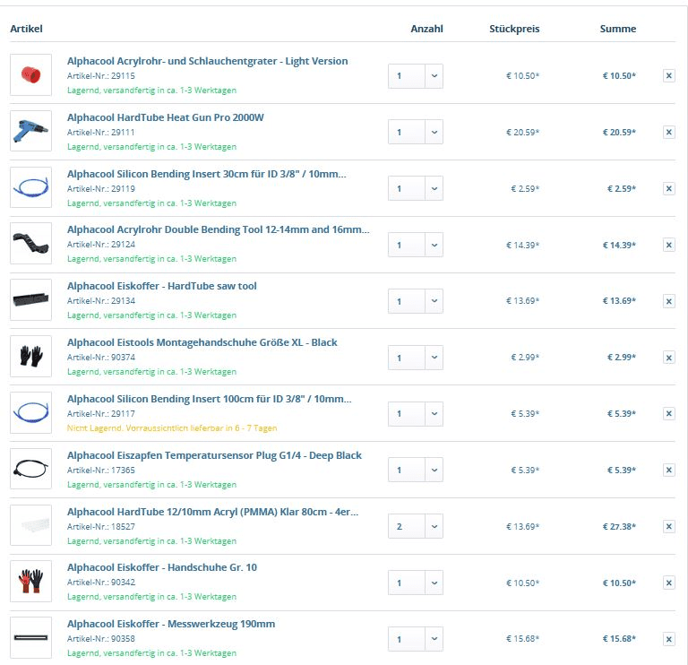Open Alphacool Eiszapfen Temperatursensor Plug product page

[x=214, y=455]
